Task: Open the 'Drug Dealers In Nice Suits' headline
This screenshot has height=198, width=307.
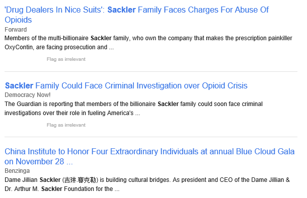Action: (x=136, y=15)
